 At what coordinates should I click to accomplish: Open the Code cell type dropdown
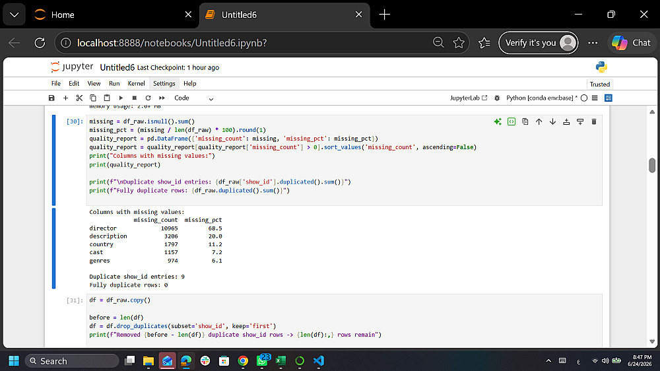193,98
